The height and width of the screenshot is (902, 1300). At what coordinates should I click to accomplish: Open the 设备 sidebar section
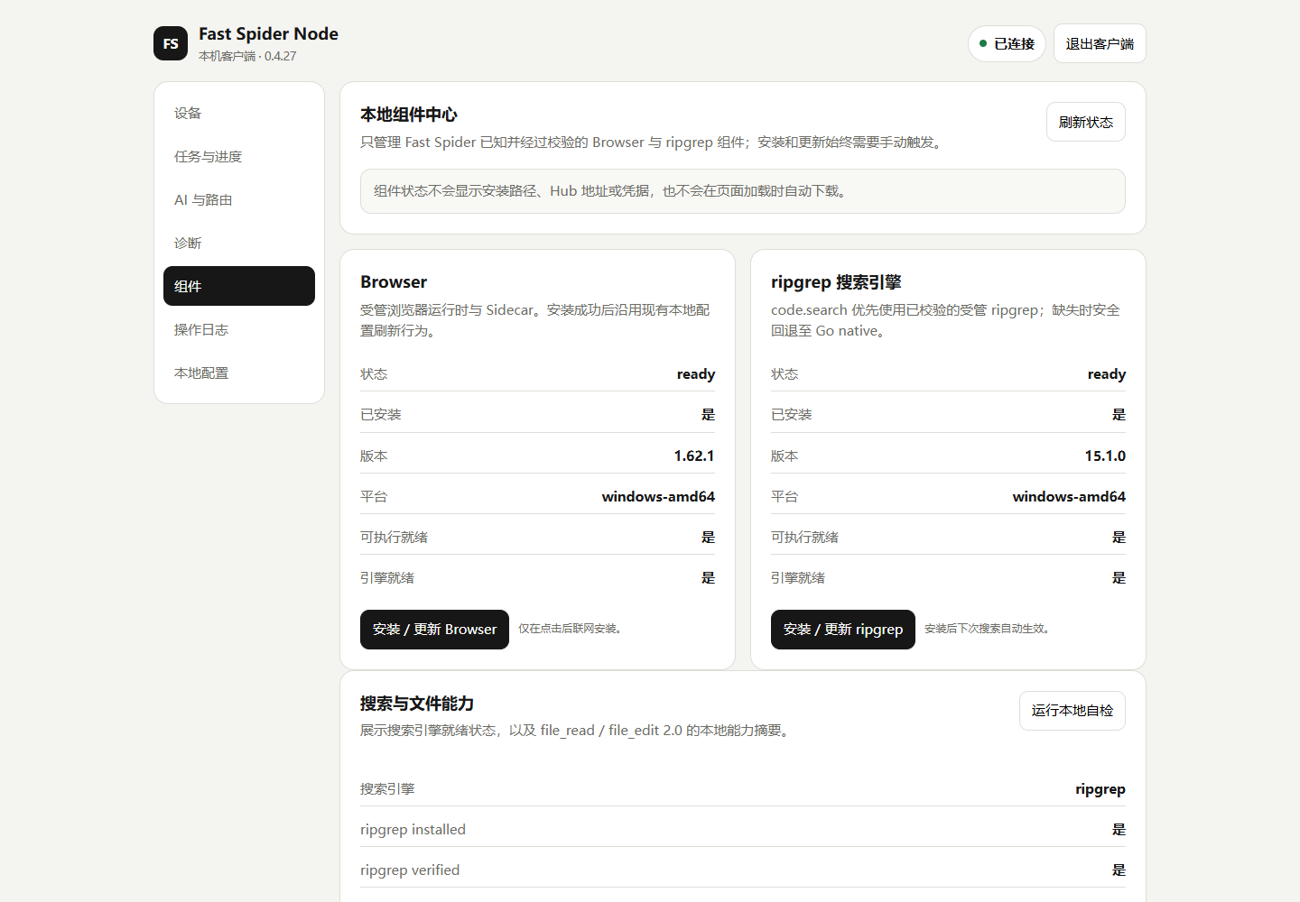239,113
